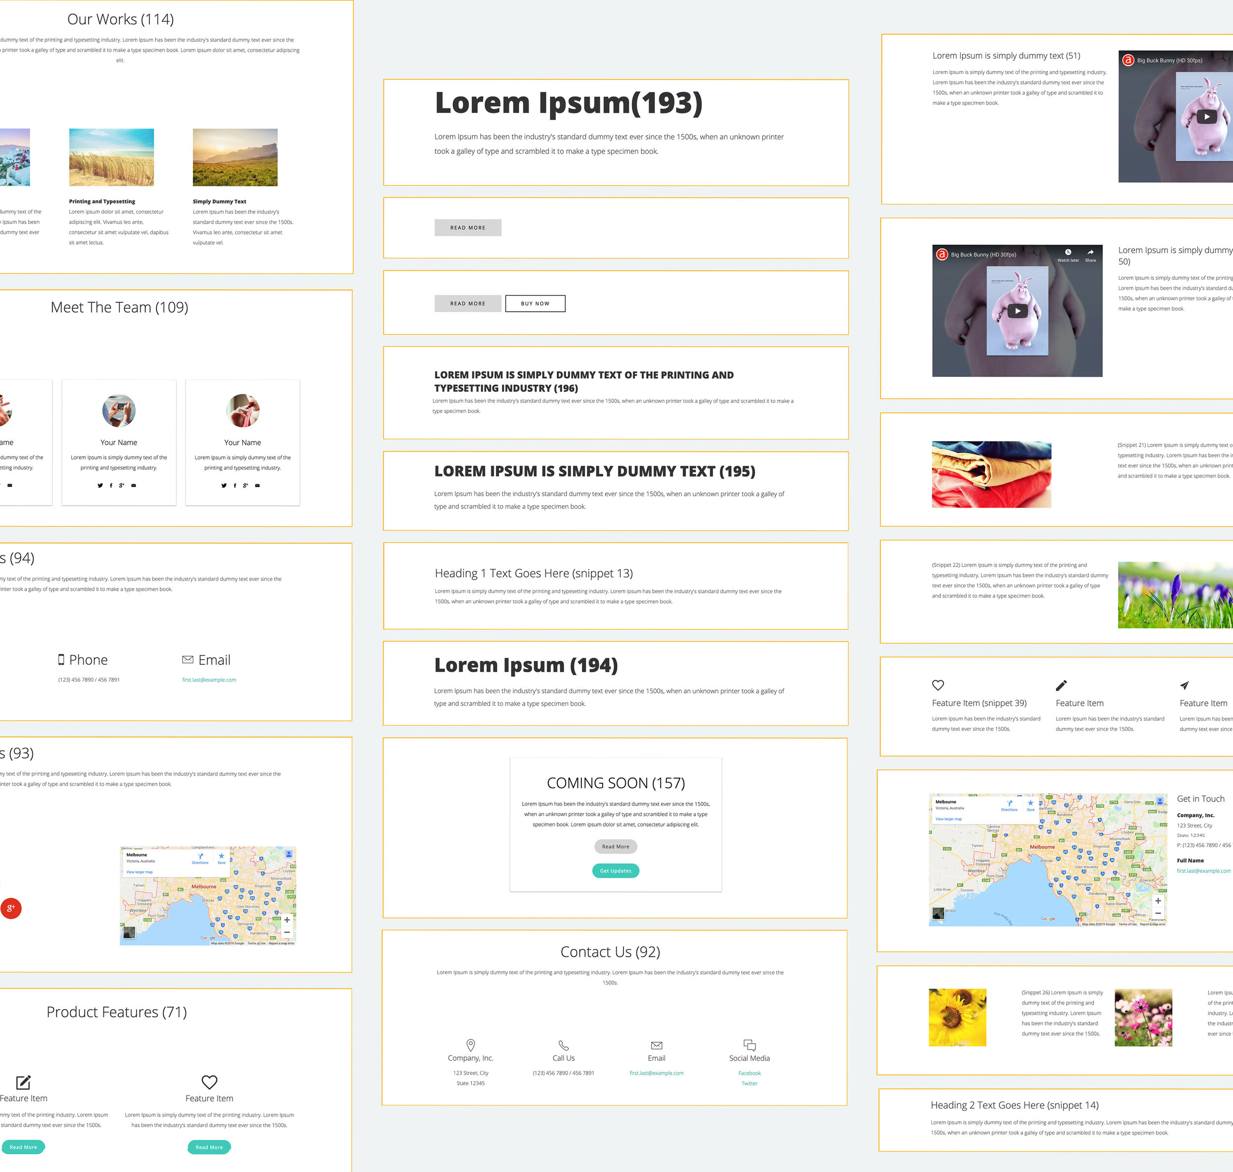Click the location pin above Company, Inc.
Screen dimensions: 1233x1172
pos(471,1045)
